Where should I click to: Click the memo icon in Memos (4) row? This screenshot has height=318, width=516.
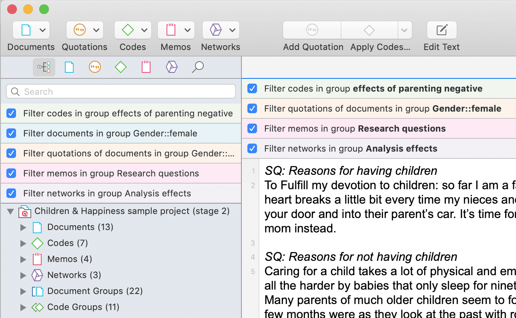[x=37, y=259]
